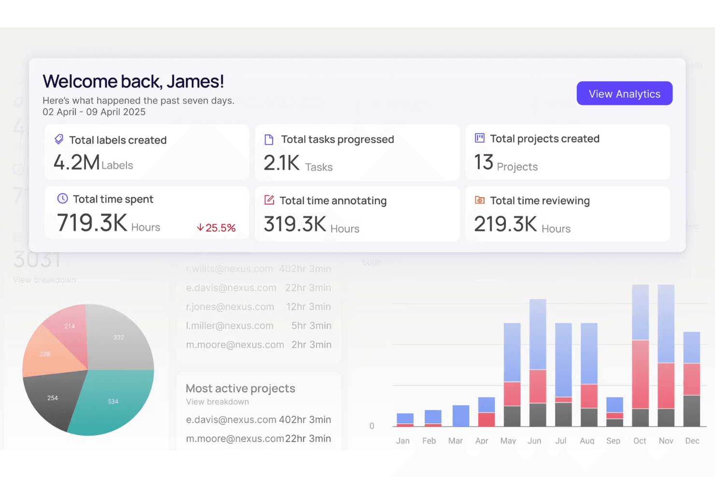Click the pencil icon beside Total time annotating

click(x=269, y=200)
